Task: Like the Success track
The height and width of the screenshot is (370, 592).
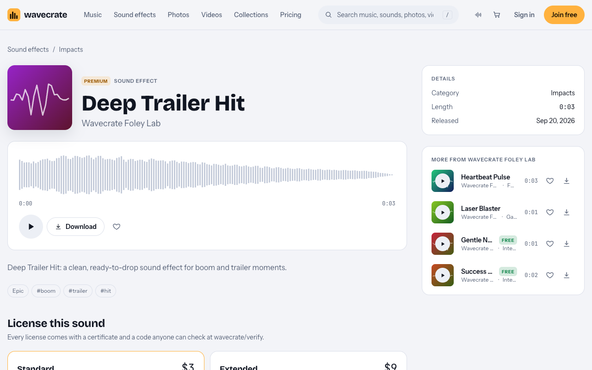Action: pyautogui.click(x=550, y=275)
